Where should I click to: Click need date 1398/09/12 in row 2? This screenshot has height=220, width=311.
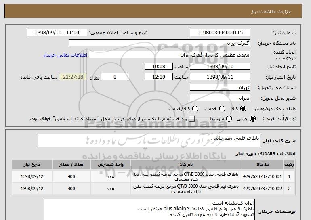pos(32,189)
